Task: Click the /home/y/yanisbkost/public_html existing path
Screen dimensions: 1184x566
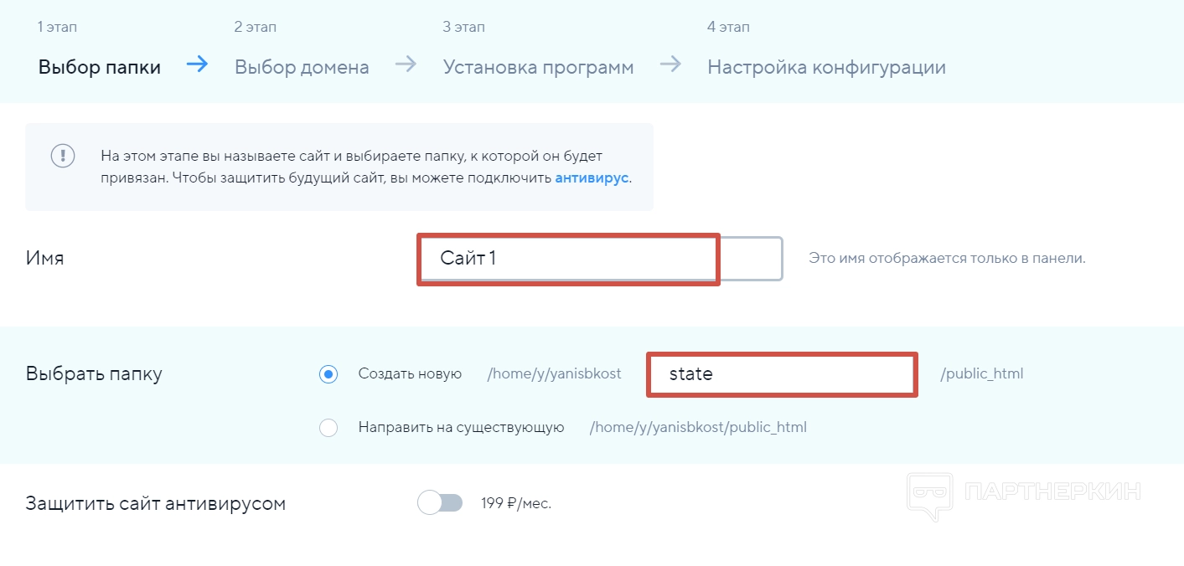Action: pos(698,427)
